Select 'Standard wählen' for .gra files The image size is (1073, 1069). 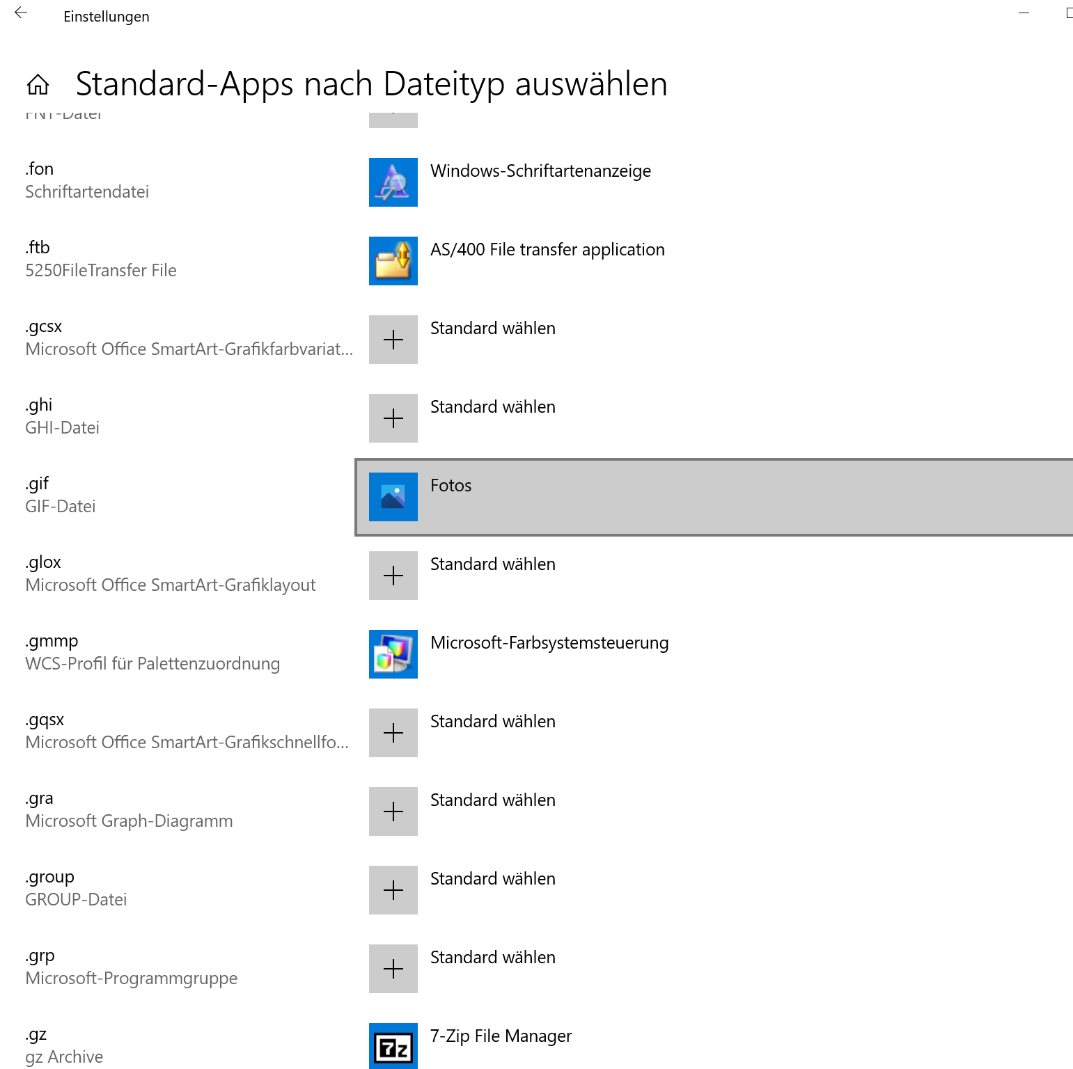click(492, 800)
